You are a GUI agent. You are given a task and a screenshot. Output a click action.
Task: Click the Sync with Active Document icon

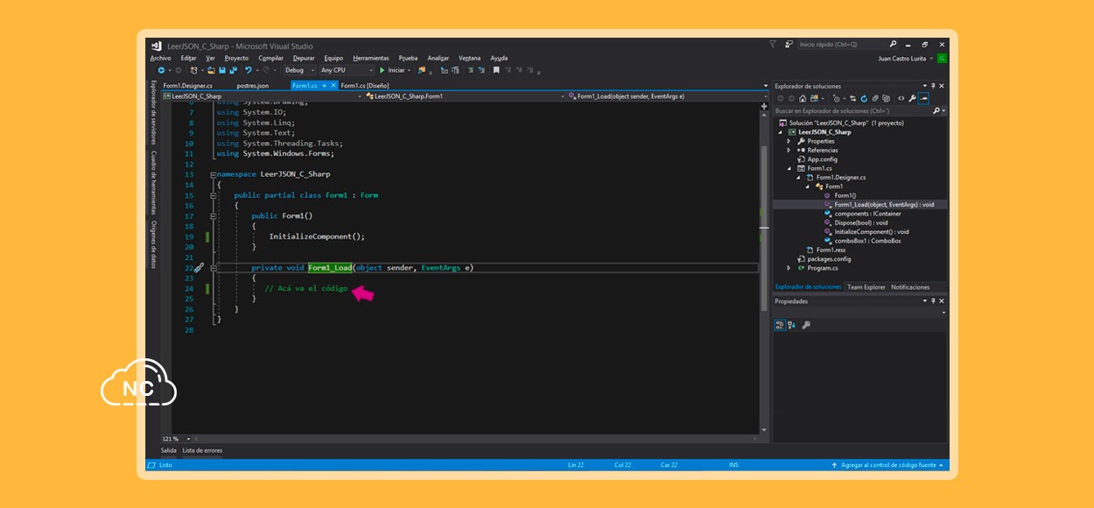(852, 98)
